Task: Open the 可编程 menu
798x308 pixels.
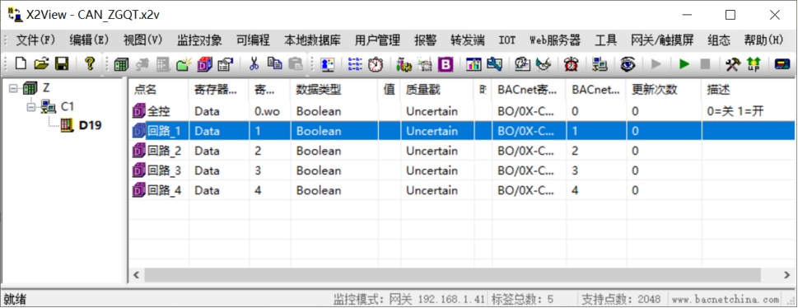Action: click(253, 40)
